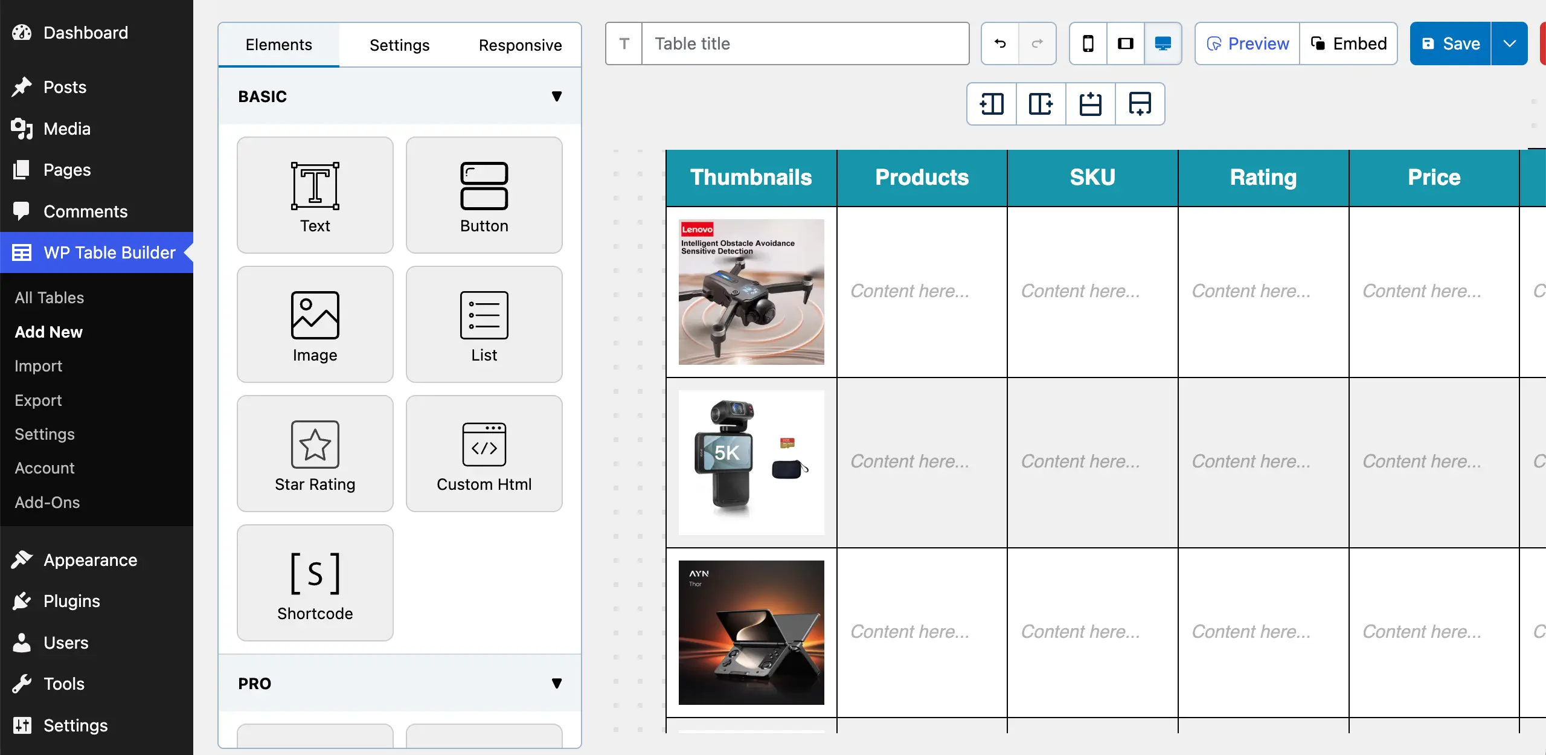Collapse the BASIC elements section
Screen dimensions: 1546x755
pos(556,96)
